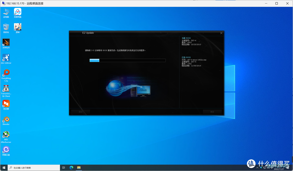Image resolution: width=293 pixels, height=171 pixels.
Task: Open Task View on the taskbar
Action: point(63,168)
